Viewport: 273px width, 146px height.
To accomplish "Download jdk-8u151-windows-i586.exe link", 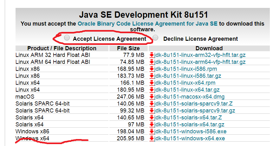I will 190,131.
